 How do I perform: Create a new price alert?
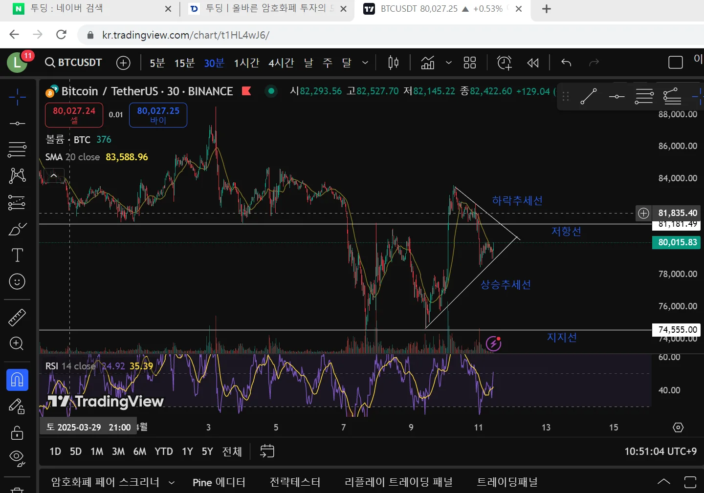[x=504, y=63]
